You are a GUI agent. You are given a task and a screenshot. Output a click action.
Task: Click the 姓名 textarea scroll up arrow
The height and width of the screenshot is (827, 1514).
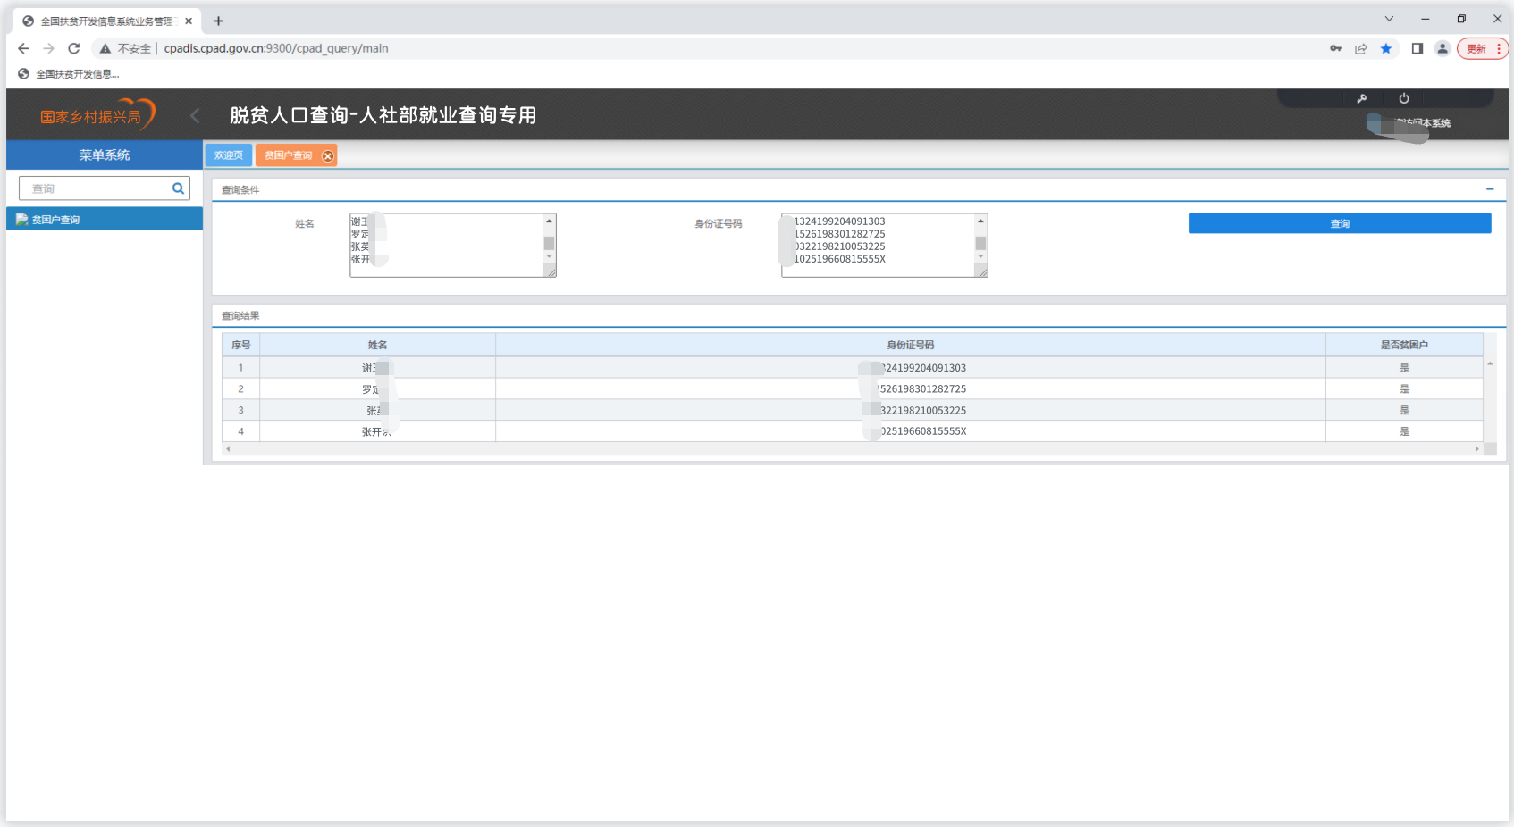pyautogui.click(x=549, y=221)
